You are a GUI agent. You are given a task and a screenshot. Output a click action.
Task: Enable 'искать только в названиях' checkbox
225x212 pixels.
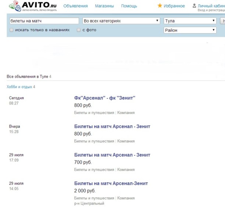coord(12,30)
